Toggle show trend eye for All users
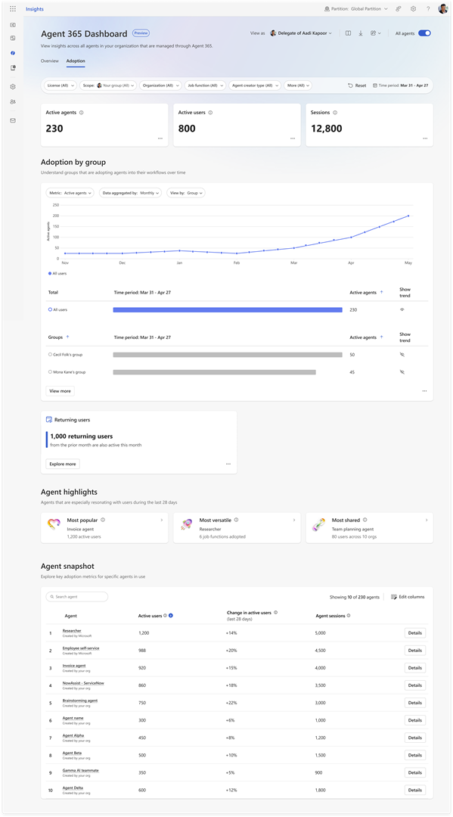 click(x=402, y=309)
